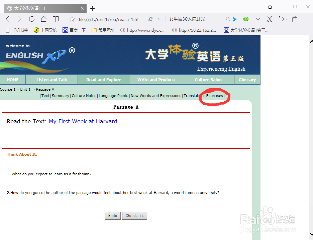Select the scissors screenshot tool icon
Screen dimensions: 313x240
tap(270, 19)
